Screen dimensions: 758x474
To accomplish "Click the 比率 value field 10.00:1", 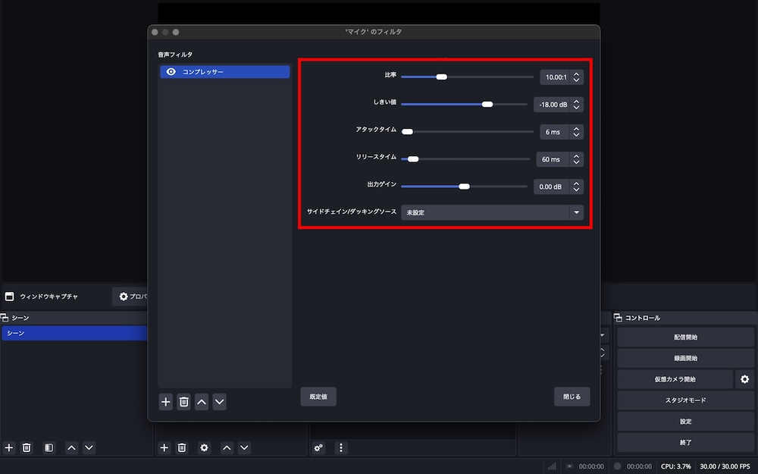I will click(555, 77).
